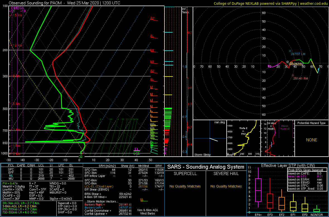Click No Quality Matches under SEVERE HAIL

(226, 186)
